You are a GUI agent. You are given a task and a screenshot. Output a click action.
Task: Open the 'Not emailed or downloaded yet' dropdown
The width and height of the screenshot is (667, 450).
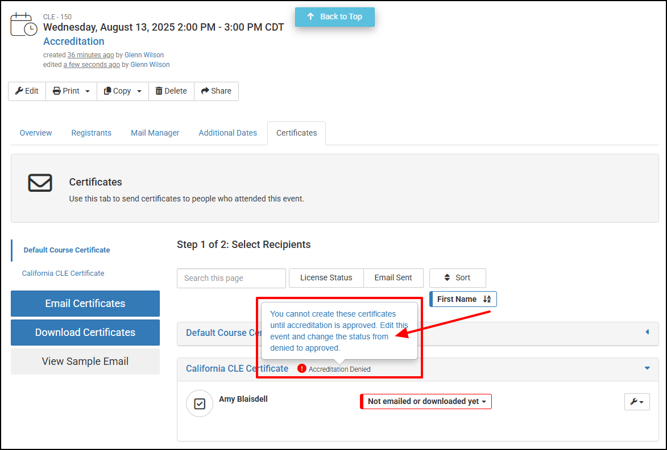426,401
